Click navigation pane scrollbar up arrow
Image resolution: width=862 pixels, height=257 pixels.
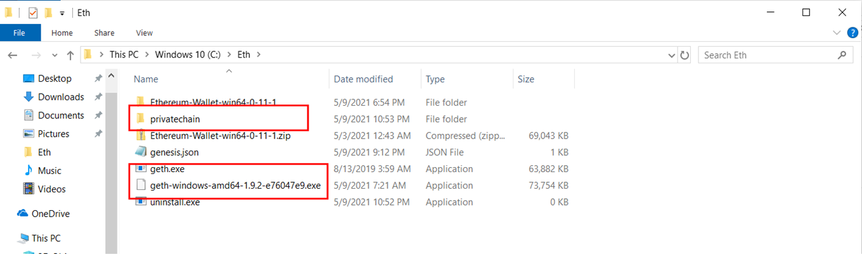click(112, 75)
